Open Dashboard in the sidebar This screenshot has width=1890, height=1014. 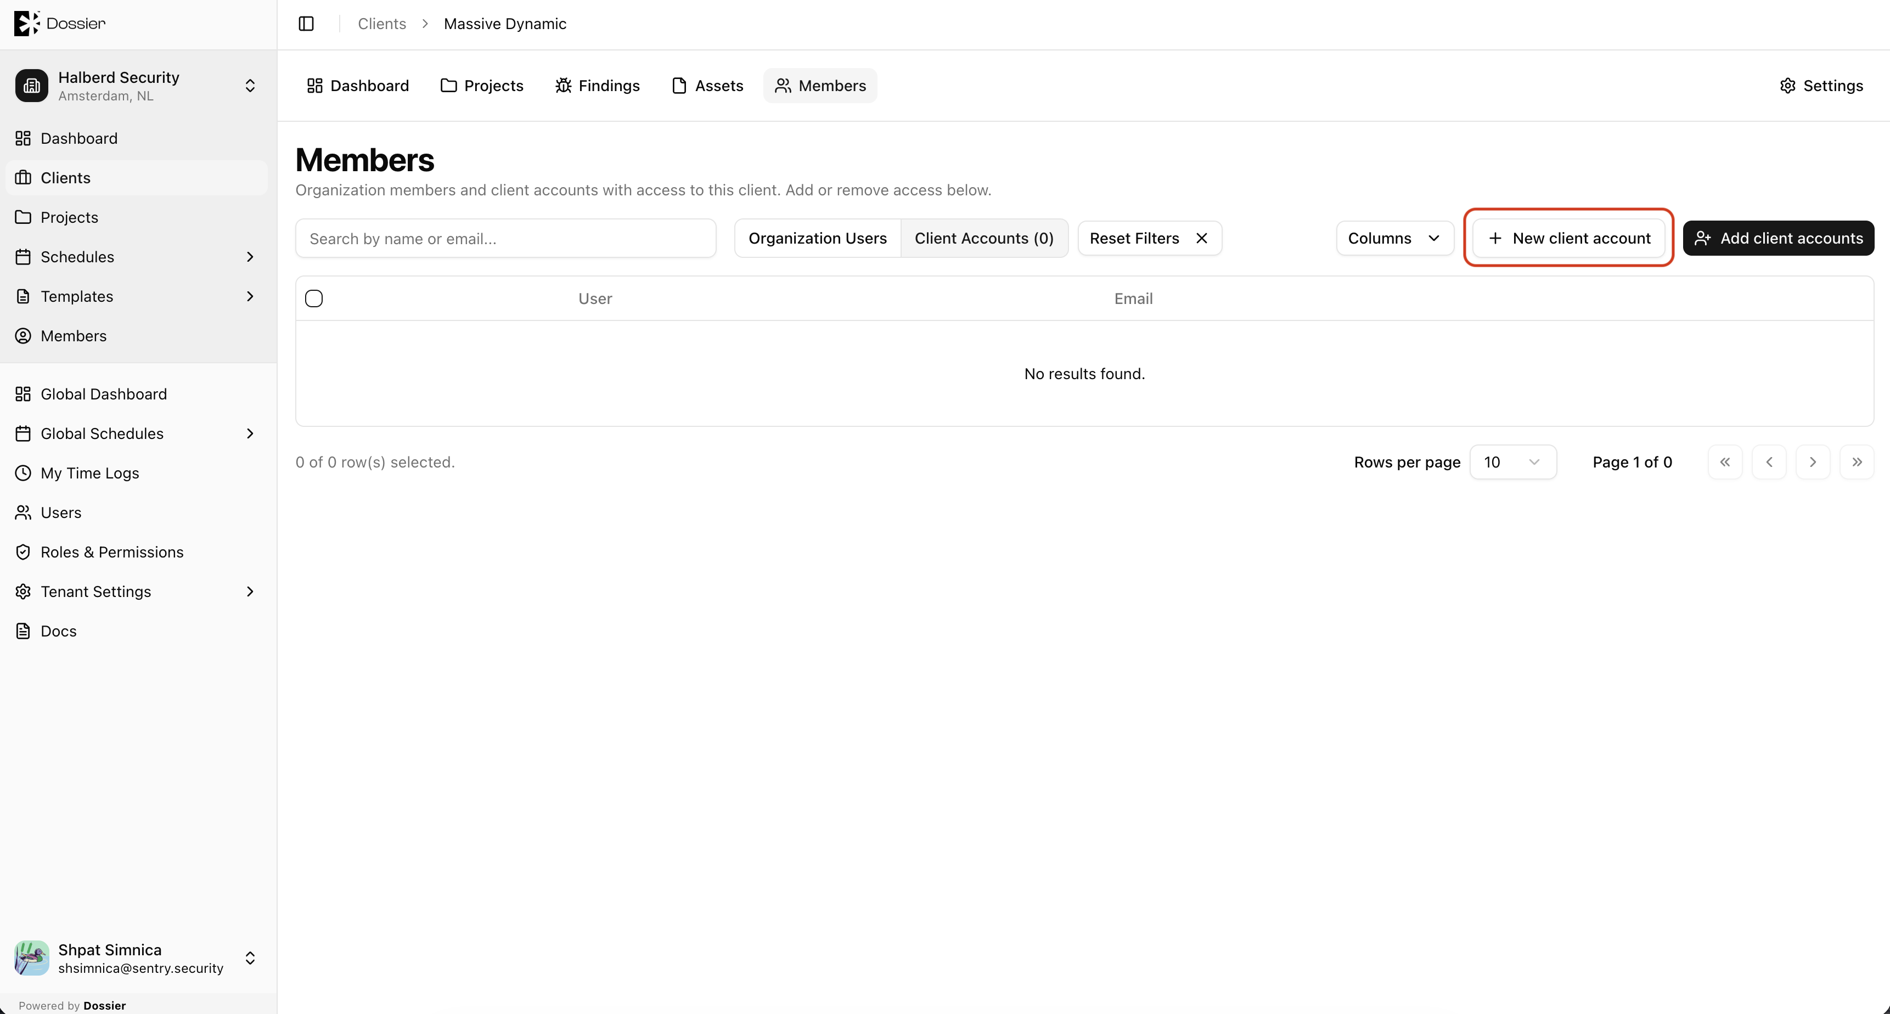tap(137, 138)
